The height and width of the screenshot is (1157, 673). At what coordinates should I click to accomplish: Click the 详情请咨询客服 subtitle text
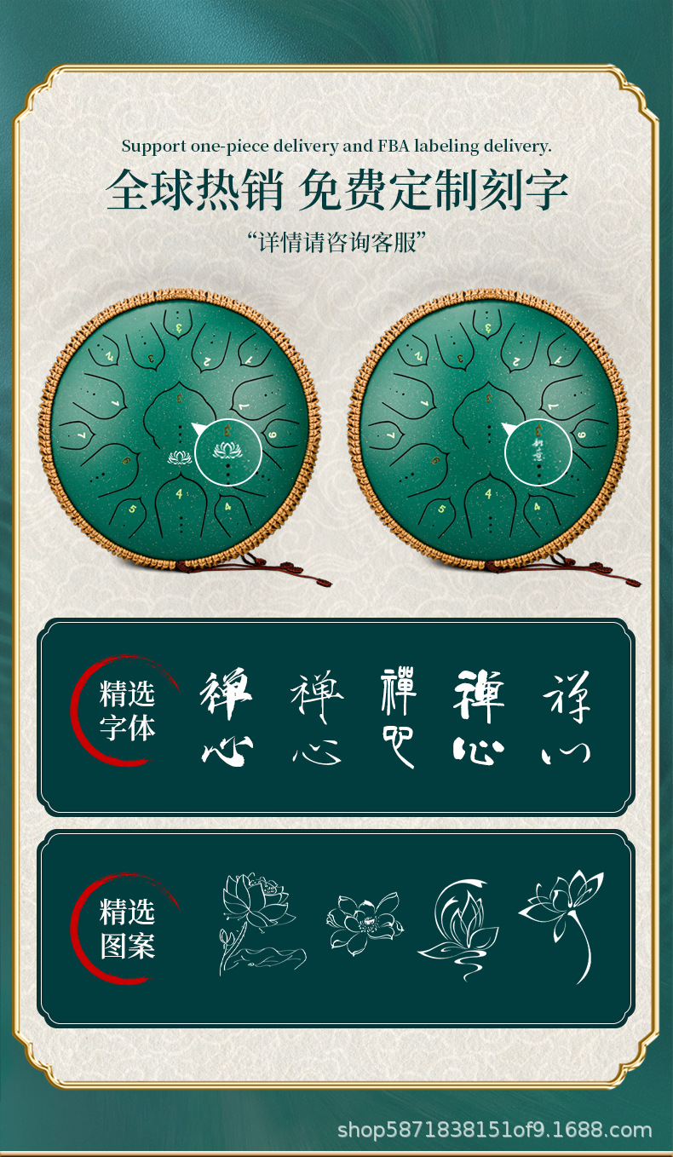coord(337,240)
